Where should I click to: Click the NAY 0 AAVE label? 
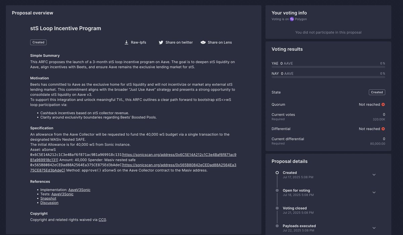(282, 73)
